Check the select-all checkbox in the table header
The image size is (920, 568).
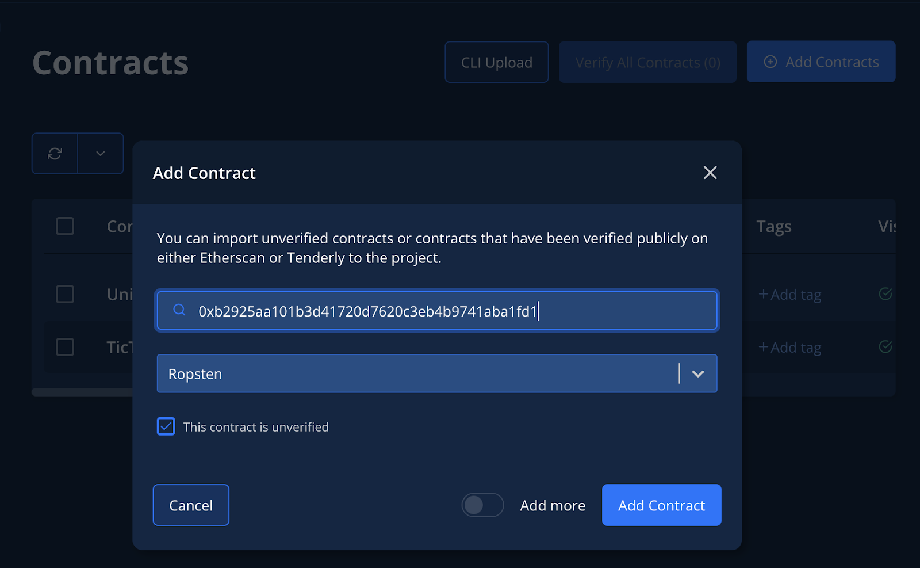point(65,226)
